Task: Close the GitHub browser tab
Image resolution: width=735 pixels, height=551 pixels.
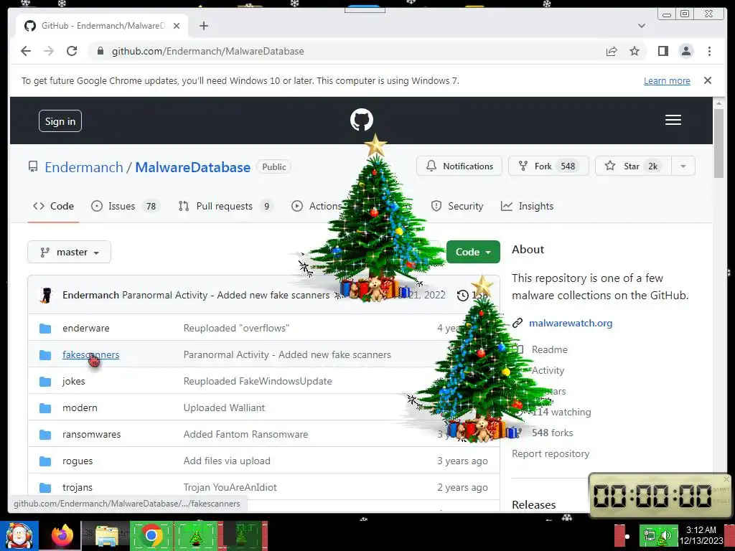Action: [x=177, y=26]
